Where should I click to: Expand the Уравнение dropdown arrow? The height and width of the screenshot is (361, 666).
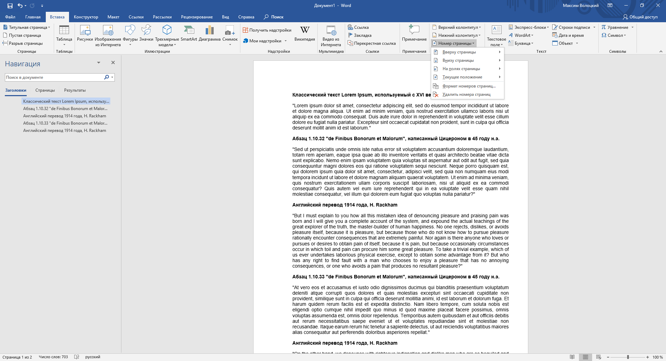pyautogui.click(x=632, y=27)
